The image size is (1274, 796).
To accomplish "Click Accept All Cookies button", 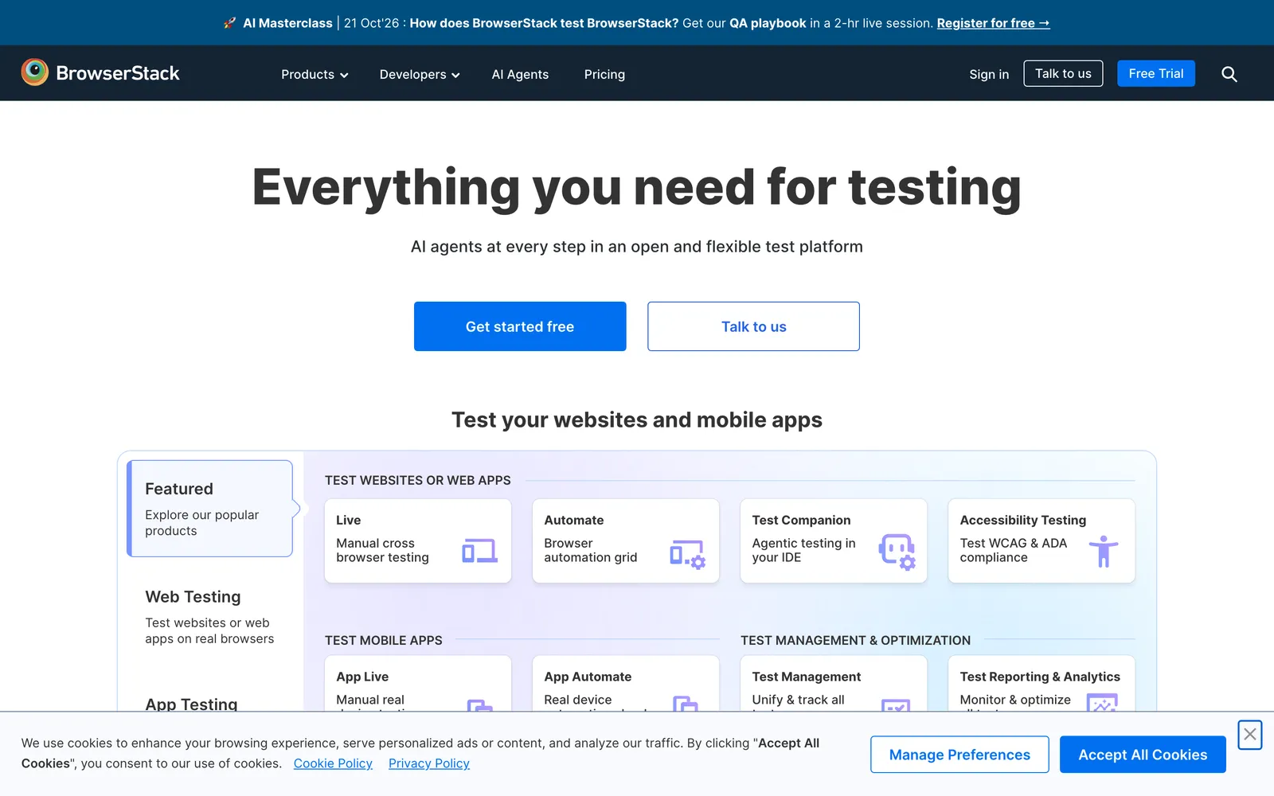I will [1143, 755].
